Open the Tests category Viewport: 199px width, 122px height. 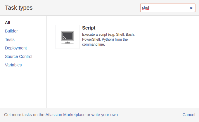10,39
